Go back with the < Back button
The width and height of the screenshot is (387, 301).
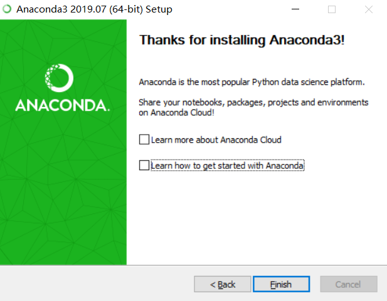(223, 284)
